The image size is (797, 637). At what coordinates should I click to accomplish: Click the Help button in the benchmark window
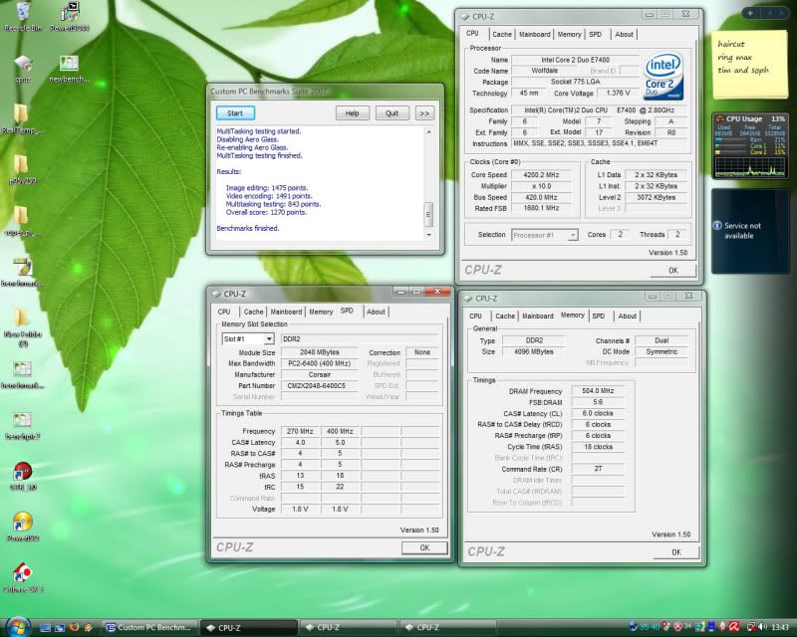coord(352,113)
